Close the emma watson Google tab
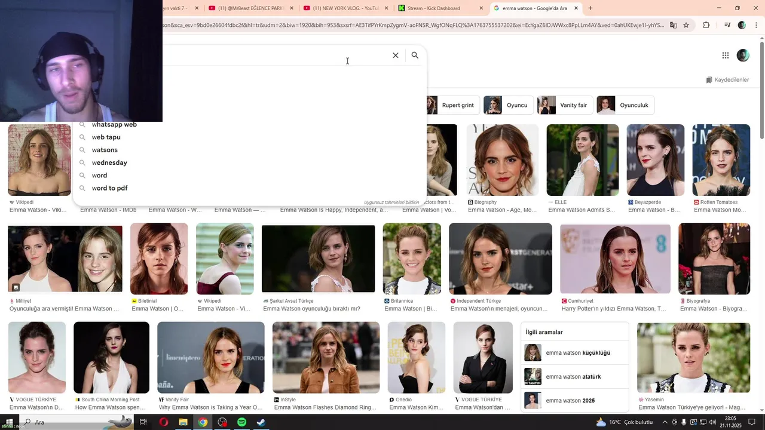This screenshot has height=430, width=765. click(x=576, y=8)
